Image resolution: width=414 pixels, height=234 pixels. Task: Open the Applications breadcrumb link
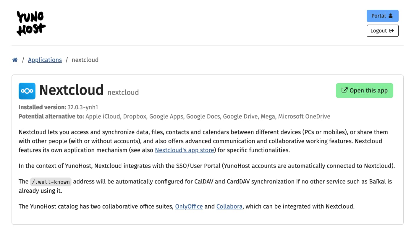pyautogui.click(x=45, y=60)
